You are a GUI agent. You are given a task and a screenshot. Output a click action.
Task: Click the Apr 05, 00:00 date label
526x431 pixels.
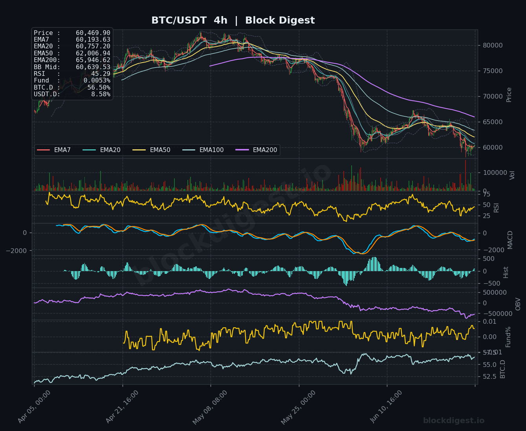point(34,407)
